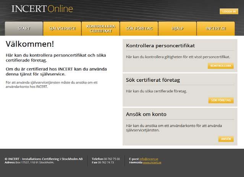Viewport: 244px width, 177px height.
Task: Click the INCERT Online logo
Action: pos(42,9)
